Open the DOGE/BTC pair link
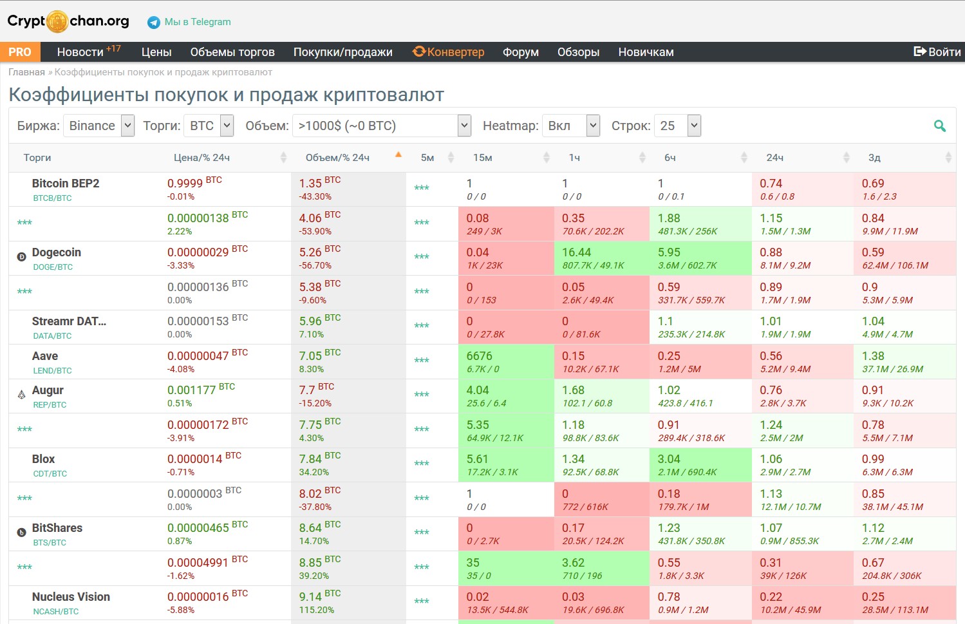This screenshot has width=965, height=624. (53, 267)
